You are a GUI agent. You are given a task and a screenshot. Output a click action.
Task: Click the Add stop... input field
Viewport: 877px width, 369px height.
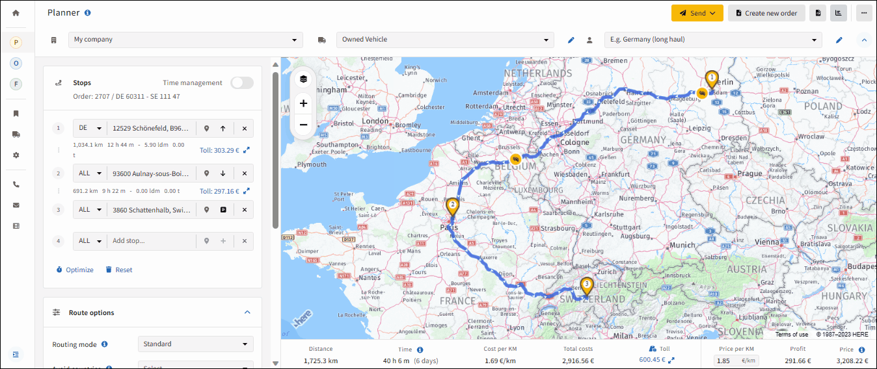point(151,241)
